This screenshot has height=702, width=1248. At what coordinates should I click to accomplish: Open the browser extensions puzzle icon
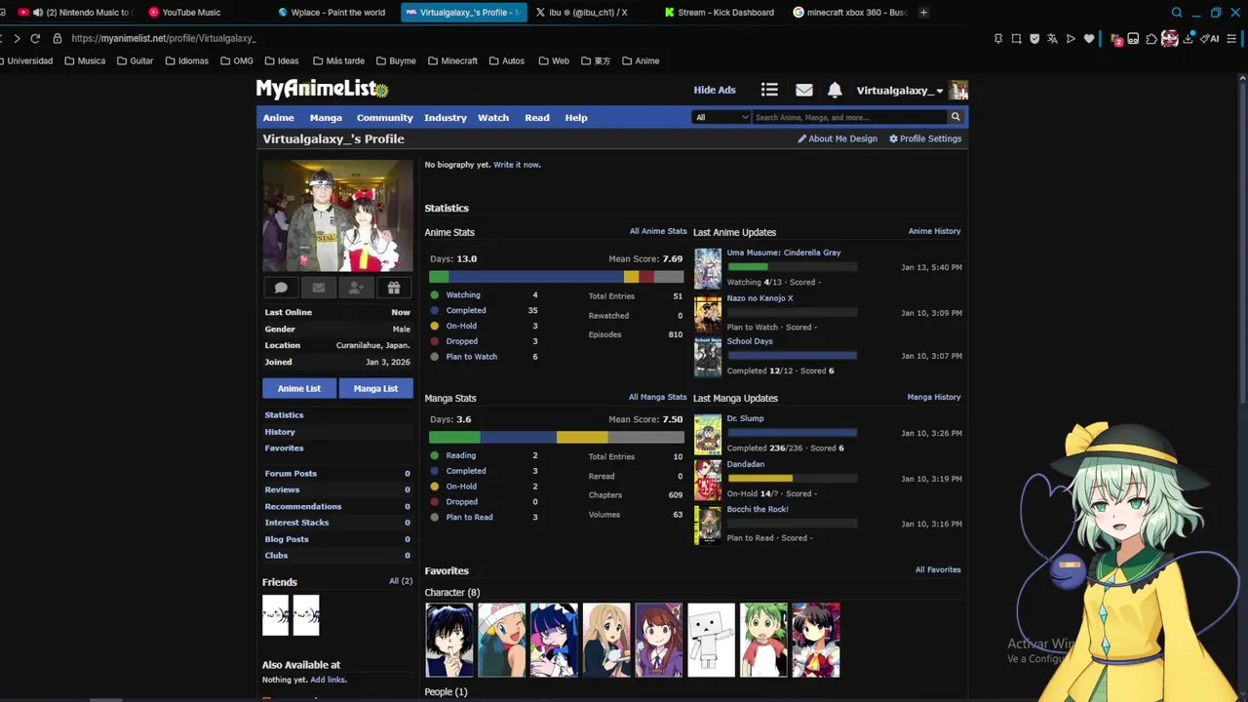pyautogui.click(x=1151, y=38)
